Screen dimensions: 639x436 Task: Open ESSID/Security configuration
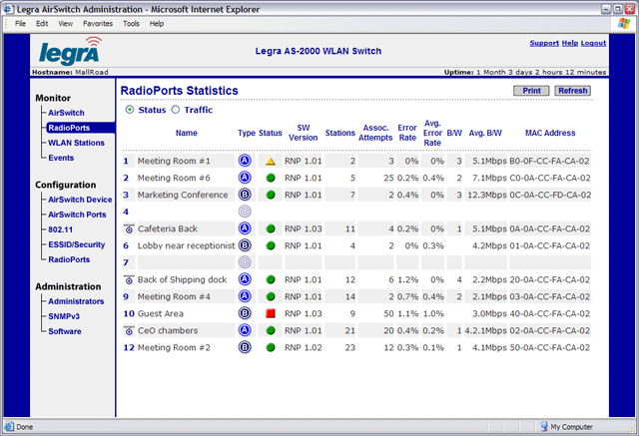77,244
